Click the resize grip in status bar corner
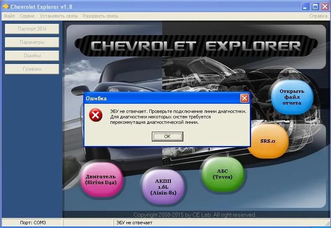This screenshot has width=331, height=228. pyautogui.click(x=328, y=223)
